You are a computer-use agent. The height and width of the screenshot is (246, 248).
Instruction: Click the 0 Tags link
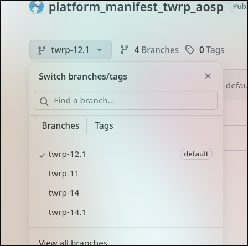[x=205, y=50]
